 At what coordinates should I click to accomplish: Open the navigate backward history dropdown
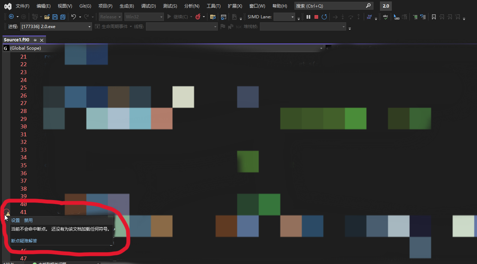coord(17,17)
